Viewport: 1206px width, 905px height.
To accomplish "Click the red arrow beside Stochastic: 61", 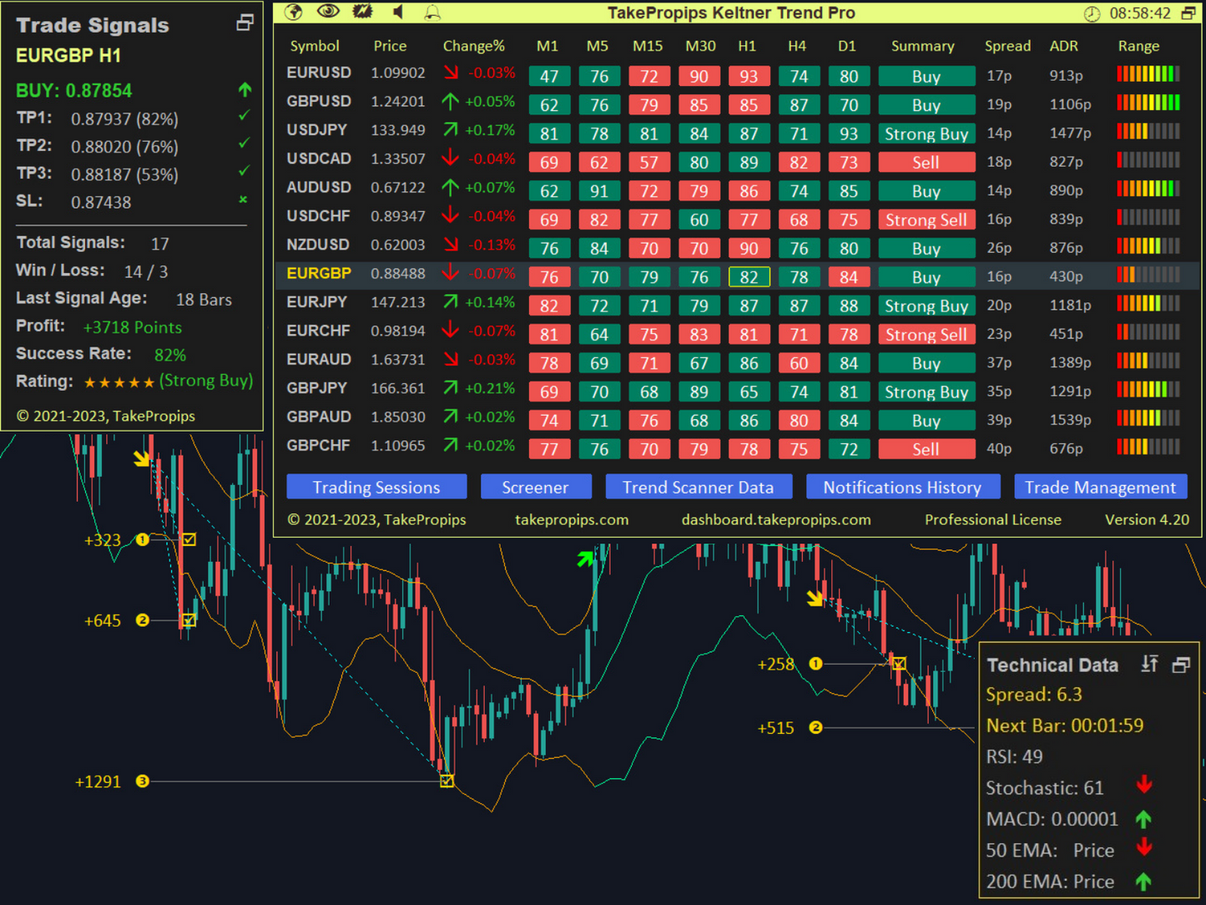I will tap(1144, 785).
